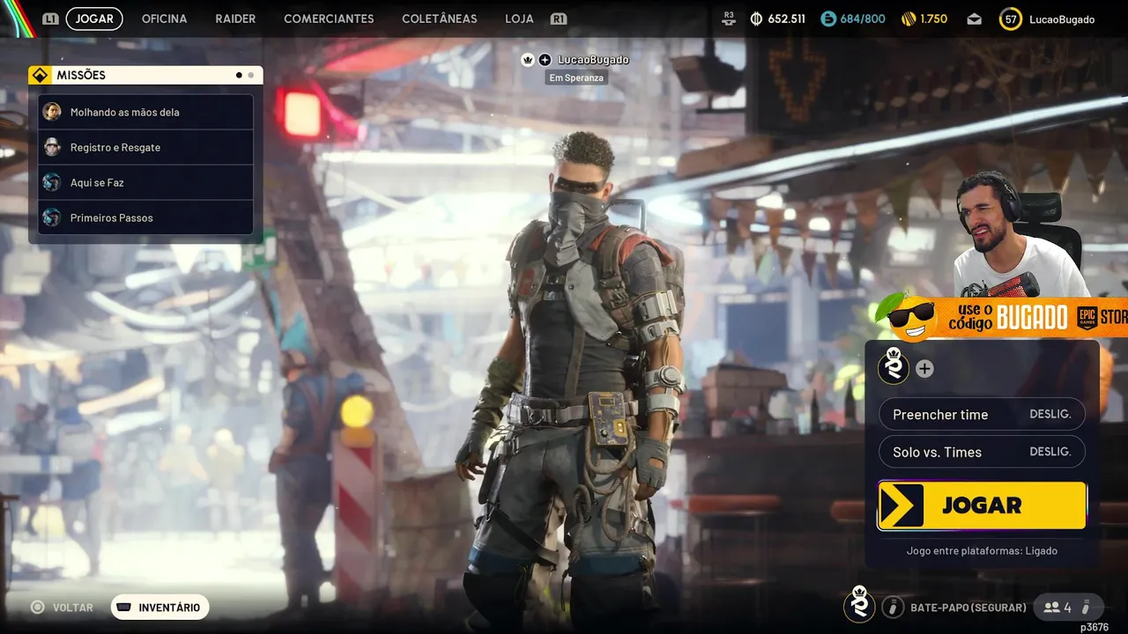Click the R3 controller prompt icon

coord(728,18)
